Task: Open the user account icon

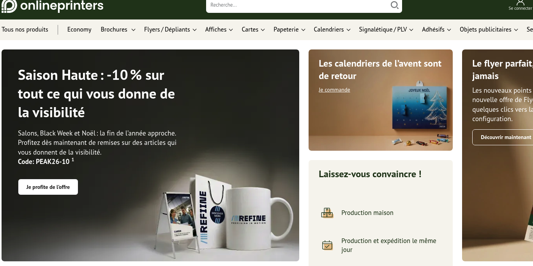Action: point(520,3)
